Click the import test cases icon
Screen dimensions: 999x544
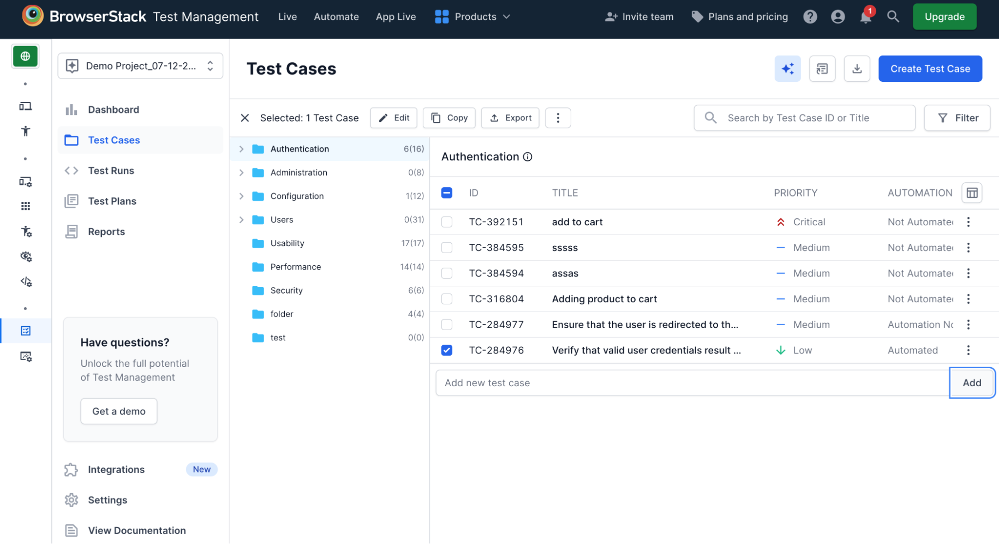point(822,68)
